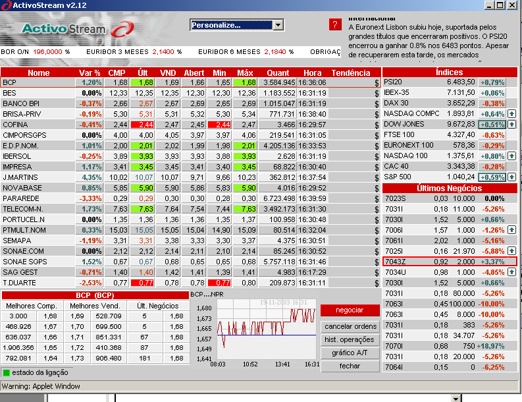The height and width of the screenshot is (402, 522).
Task: Sort table by Nome column header
Action: [38, 72]
